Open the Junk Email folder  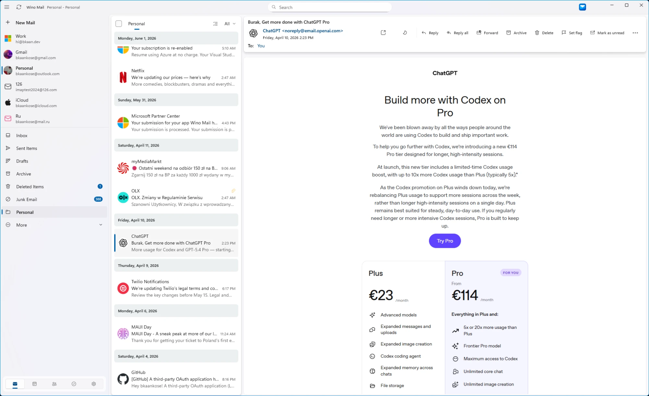pyautogui.click(x=55, y=199)
